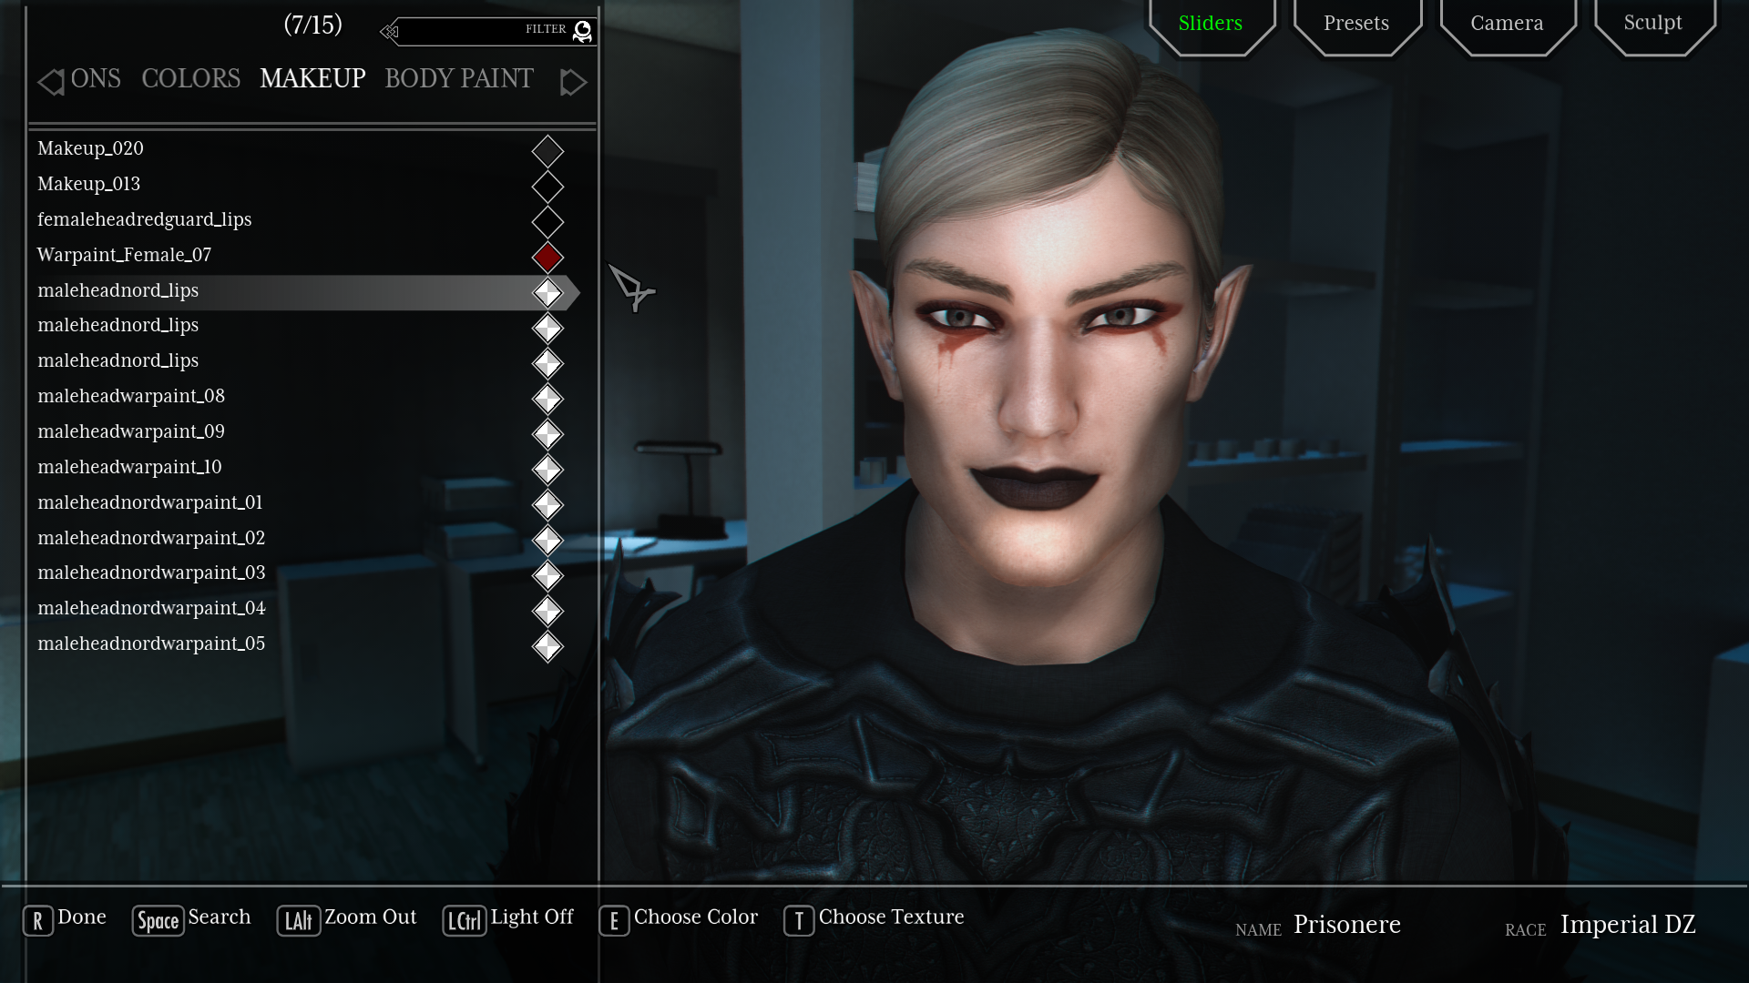Click the Filter text input field
The height and width of the screenshot is (983, 1749).
coord(465,32)
